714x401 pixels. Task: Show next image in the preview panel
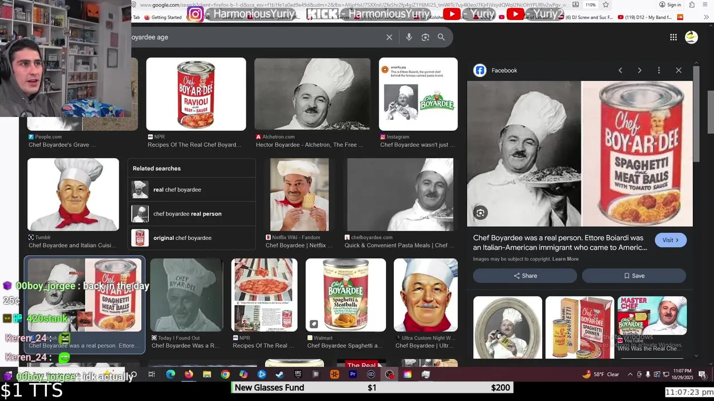640,70
